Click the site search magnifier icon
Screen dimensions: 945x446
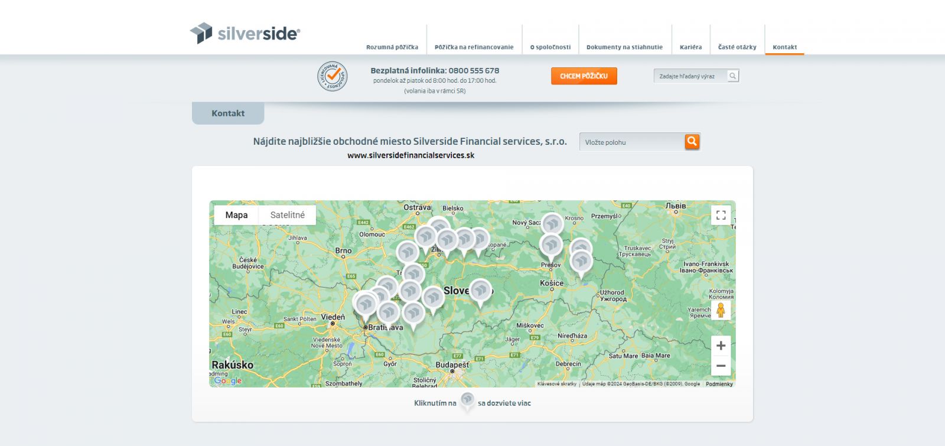pos(732,76)
